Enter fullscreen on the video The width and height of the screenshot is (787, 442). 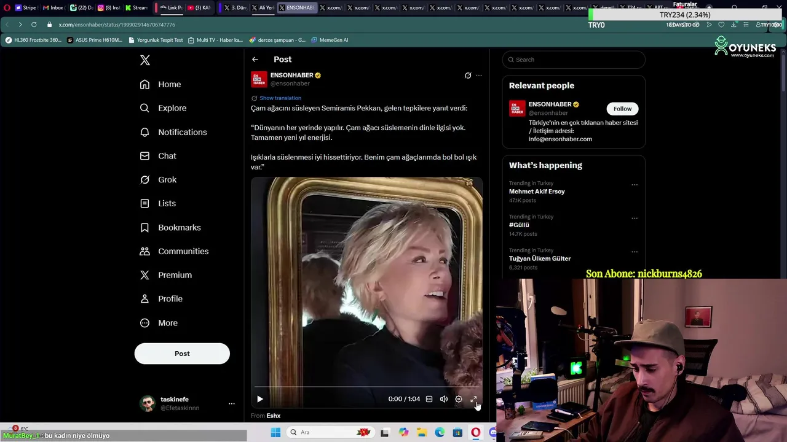click(x=473, y=399)
